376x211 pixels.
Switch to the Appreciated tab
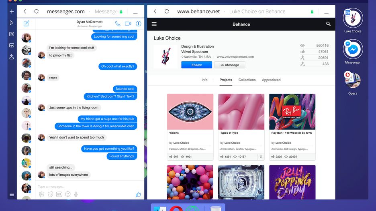point(271,80)
